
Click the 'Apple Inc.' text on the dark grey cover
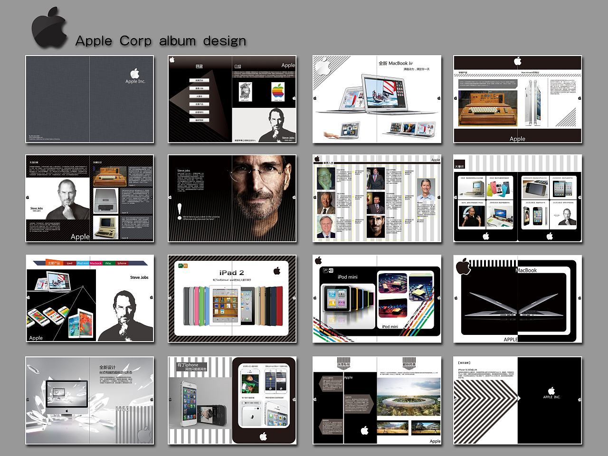coord(135,82)
